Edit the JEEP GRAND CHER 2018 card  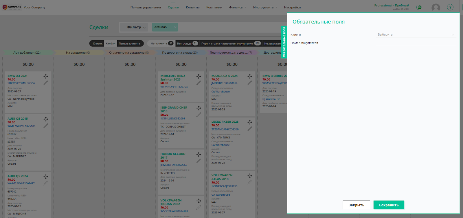point(199,115)
